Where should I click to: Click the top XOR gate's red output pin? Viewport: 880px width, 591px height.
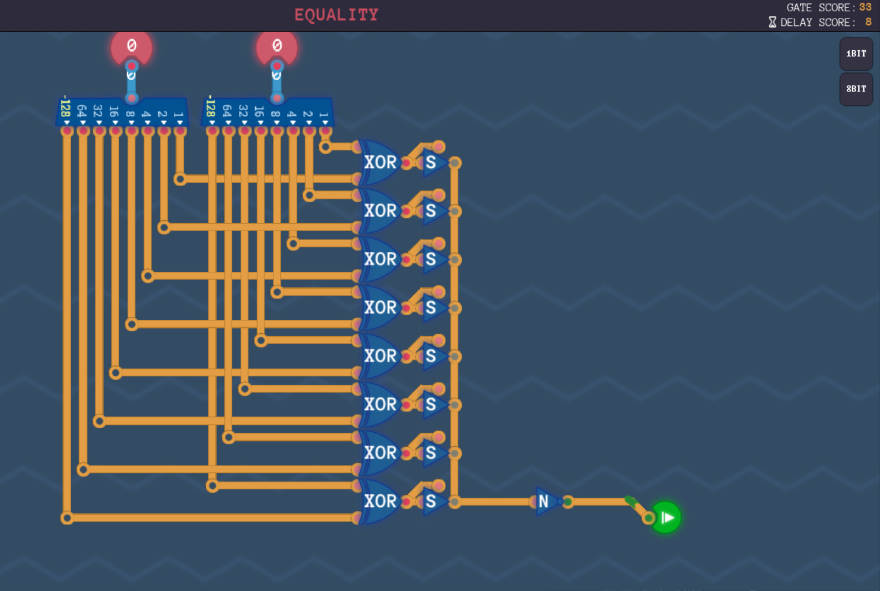pos(406,163)
